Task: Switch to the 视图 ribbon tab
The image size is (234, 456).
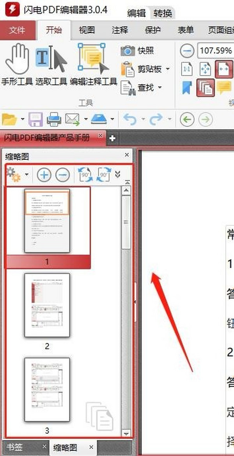Action: (87, 30)
